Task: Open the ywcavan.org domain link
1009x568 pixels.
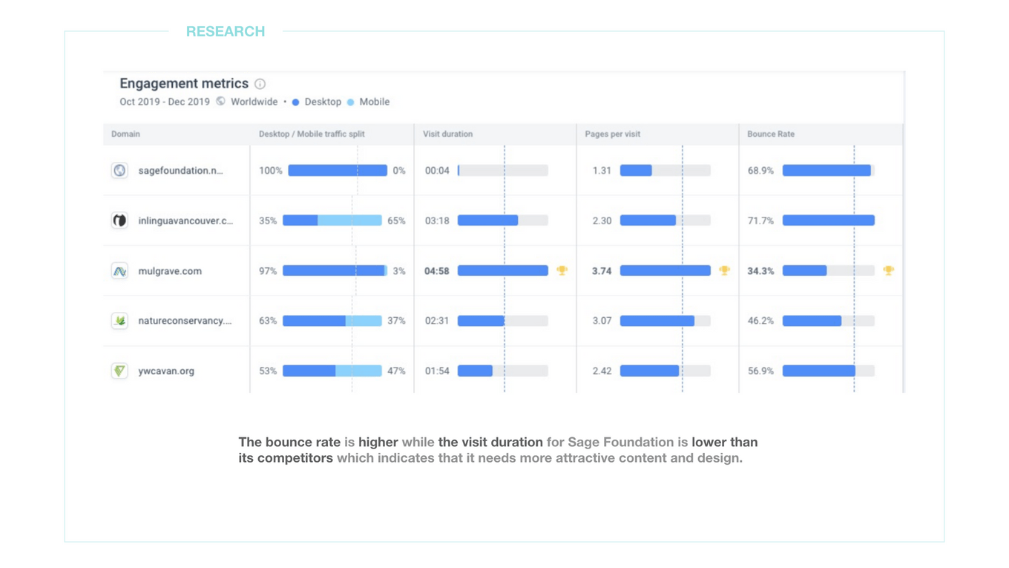Action: click(166, 371)
